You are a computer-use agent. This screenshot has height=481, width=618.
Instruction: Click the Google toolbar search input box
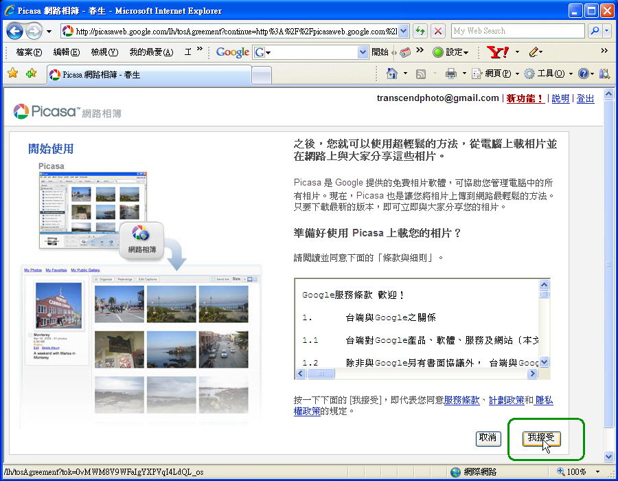(311, 52)
